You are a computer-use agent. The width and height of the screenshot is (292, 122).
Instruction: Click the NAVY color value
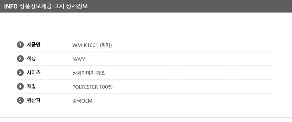pyautogui.click(x=79, y=59)
